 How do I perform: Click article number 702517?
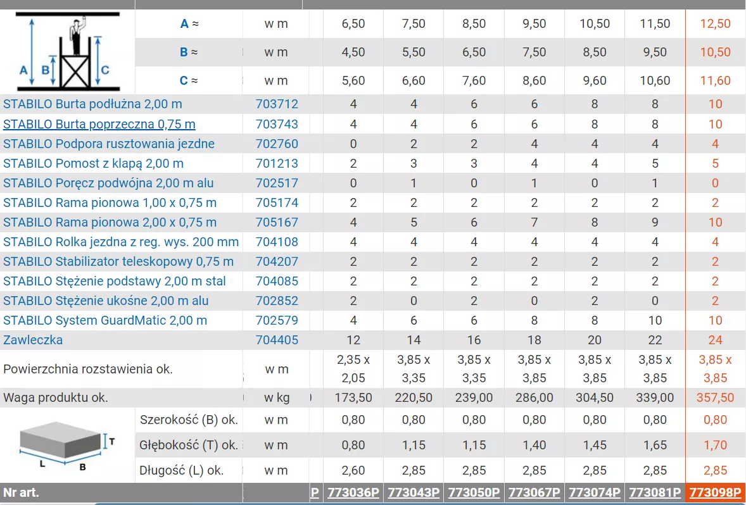pos(277,183)
